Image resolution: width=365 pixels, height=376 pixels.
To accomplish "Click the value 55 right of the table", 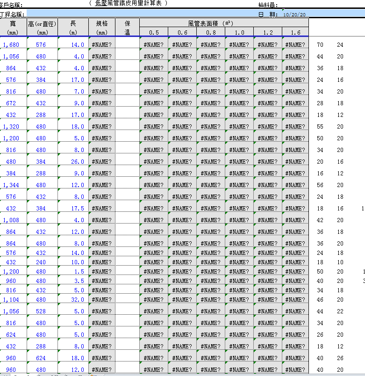I will click(320, 127).
